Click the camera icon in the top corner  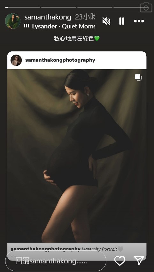[146, 7]
